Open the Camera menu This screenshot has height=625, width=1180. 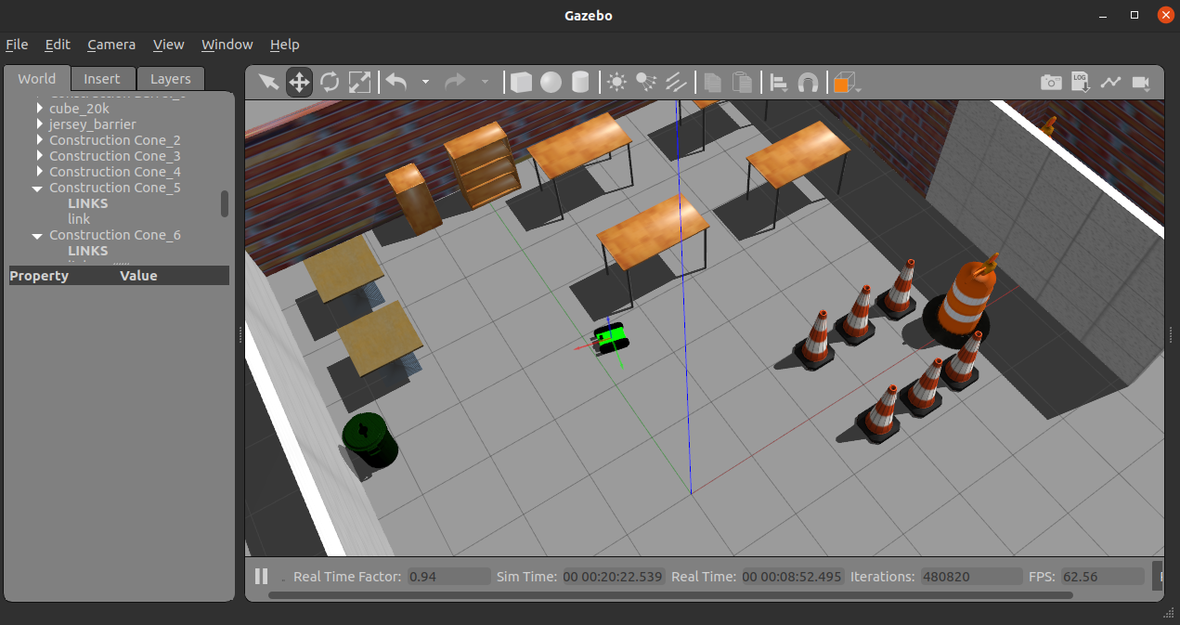[x=111, y=45]
